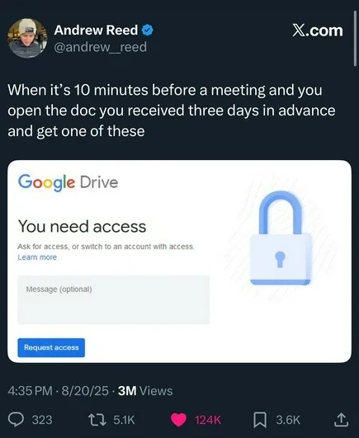This screenshot has height=438, width=359.
Task: Click the 4:35 PM timestamp
Action: [30, 391]
